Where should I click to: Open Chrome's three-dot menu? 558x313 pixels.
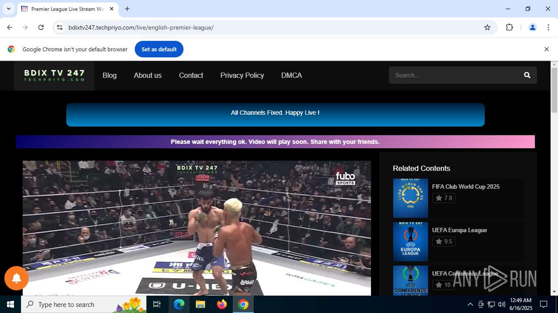point(548,27)
